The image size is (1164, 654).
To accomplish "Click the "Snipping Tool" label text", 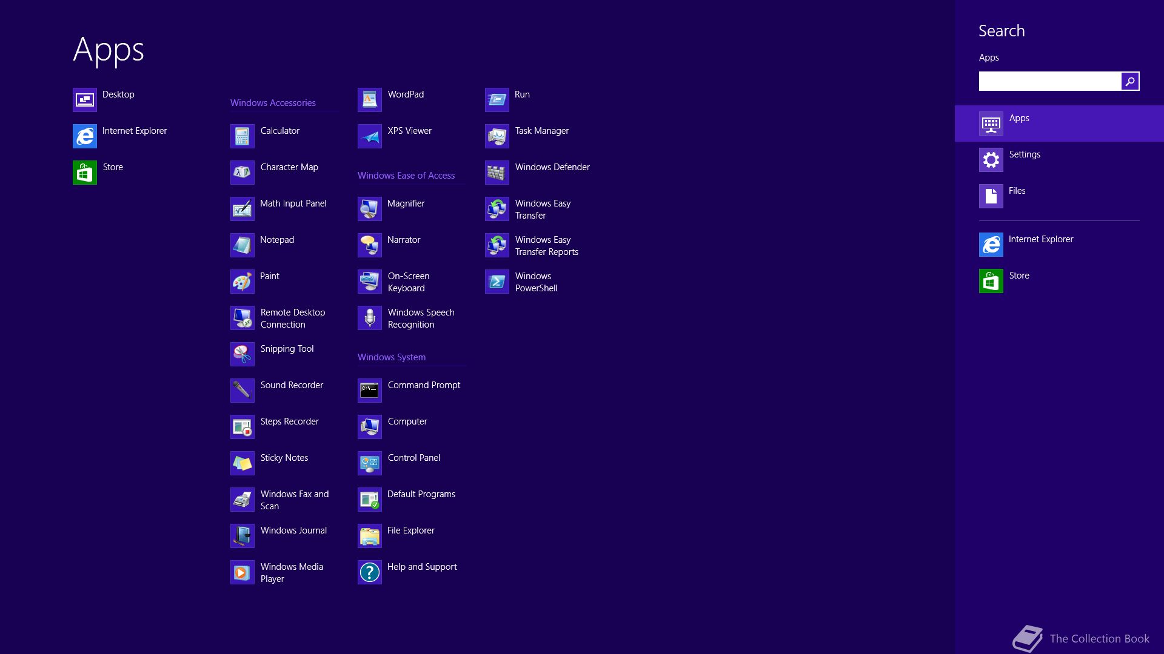I will tap(287, 349).
